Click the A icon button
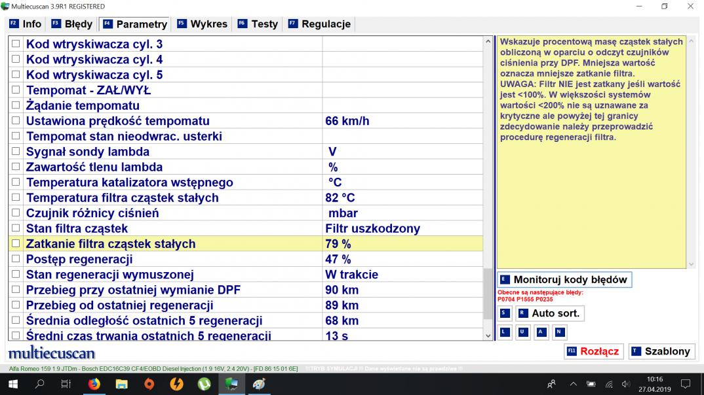The image size is (704, 395). pos(541,332)
